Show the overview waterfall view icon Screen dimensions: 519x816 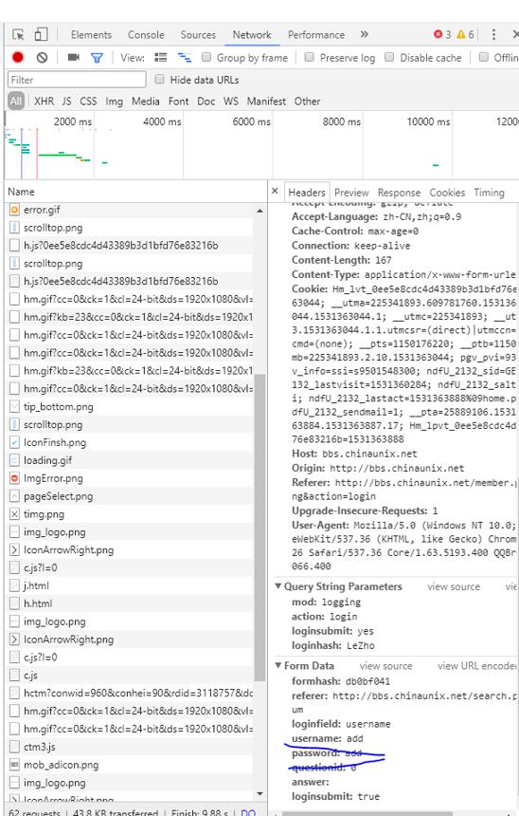point(185,57)
